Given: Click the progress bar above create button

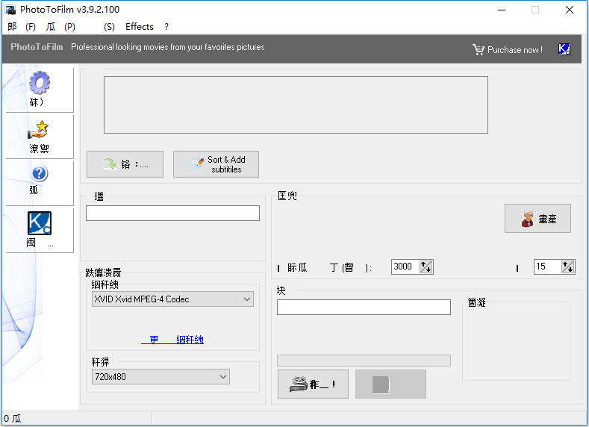Looking at the screenshot, I should coord(364,361).
